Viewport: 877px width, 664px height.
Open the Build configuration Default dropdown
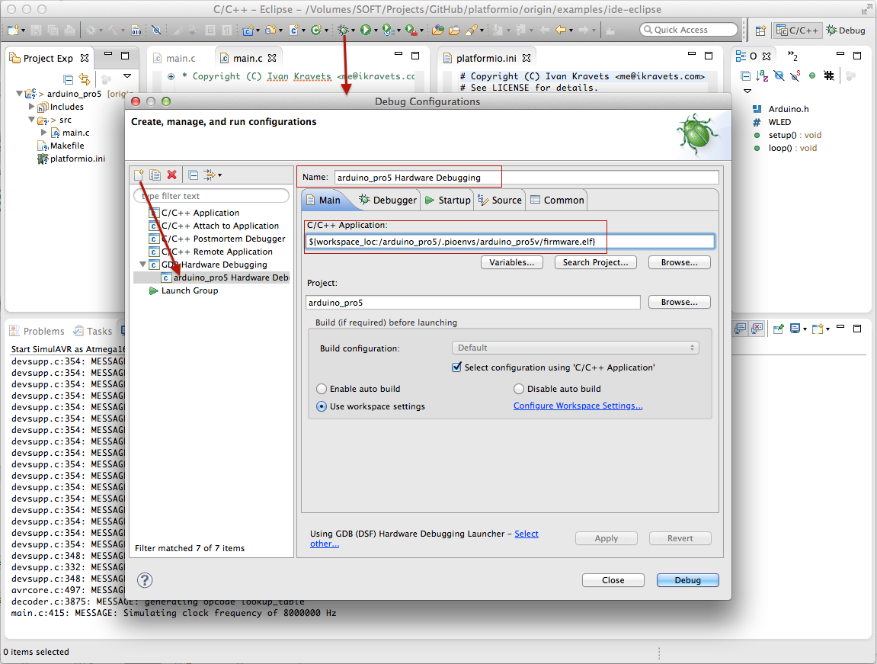click(575, 348)
